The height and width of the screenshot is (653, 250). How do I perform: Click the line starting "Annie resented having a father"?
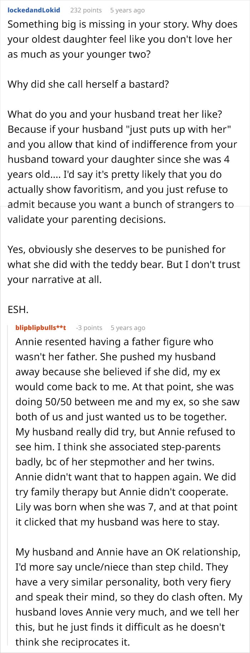point(114,342)
